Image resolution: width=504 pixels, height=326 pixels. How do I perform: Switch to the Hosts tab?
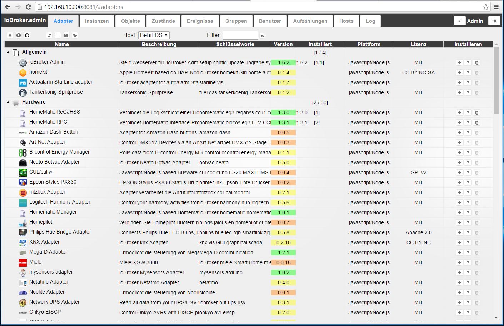point(346,21)
